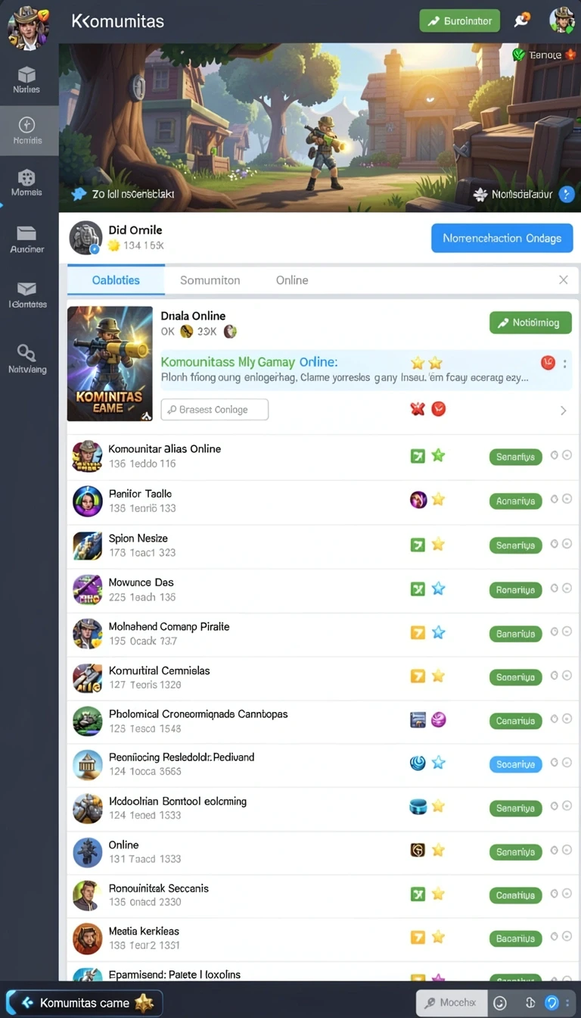Toggle the circle options in the Ronouinitcak Seccanis row

(x=561, y=894)
